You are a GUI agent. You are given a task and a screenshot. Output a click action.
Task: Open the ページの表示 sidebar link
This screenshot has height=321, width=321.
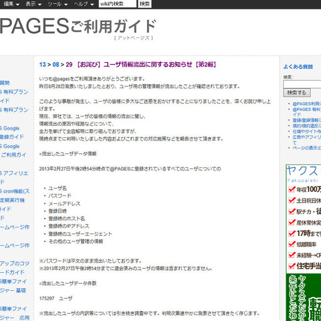tap(307, 148)
